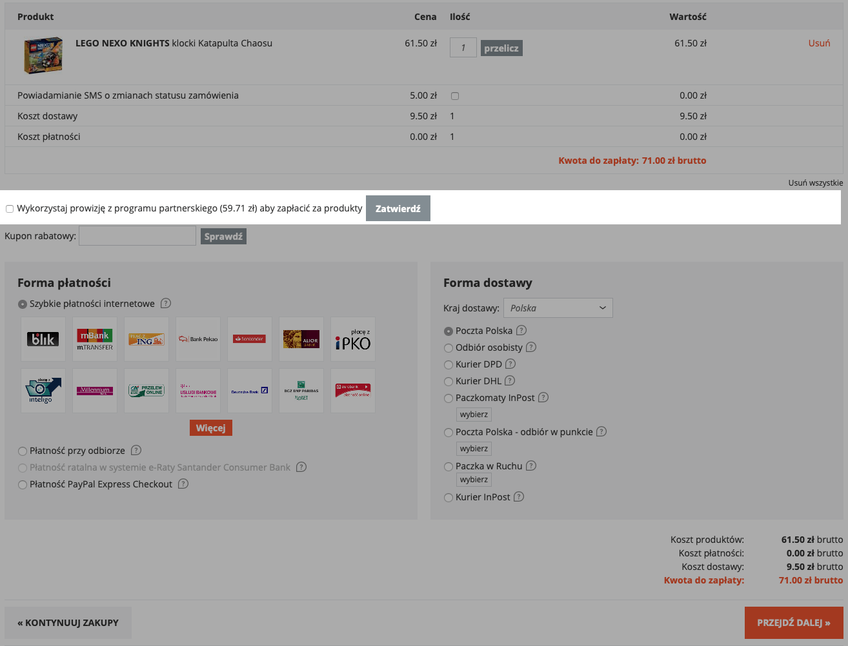
Task: Select BLIK payment logo
Action: [x=43, y=339]
